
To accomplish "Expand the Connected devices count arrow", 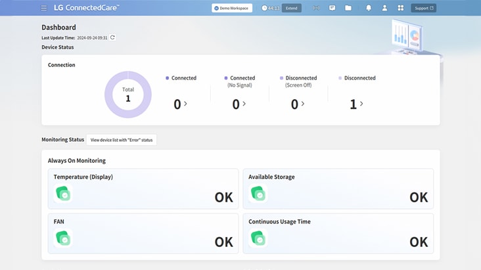I will click(185, 104).
